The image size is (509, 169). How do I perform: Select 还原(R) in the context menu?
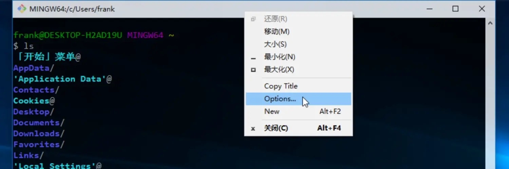click(275, 19)
